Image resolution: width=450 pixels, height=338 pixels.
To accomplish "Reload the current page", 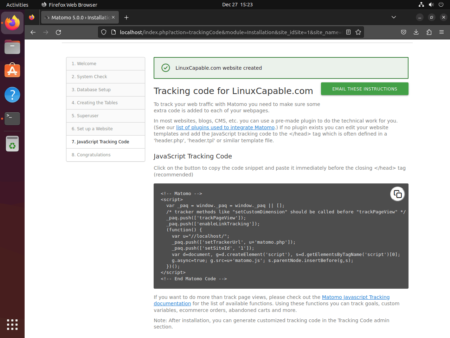I will 58,32.
